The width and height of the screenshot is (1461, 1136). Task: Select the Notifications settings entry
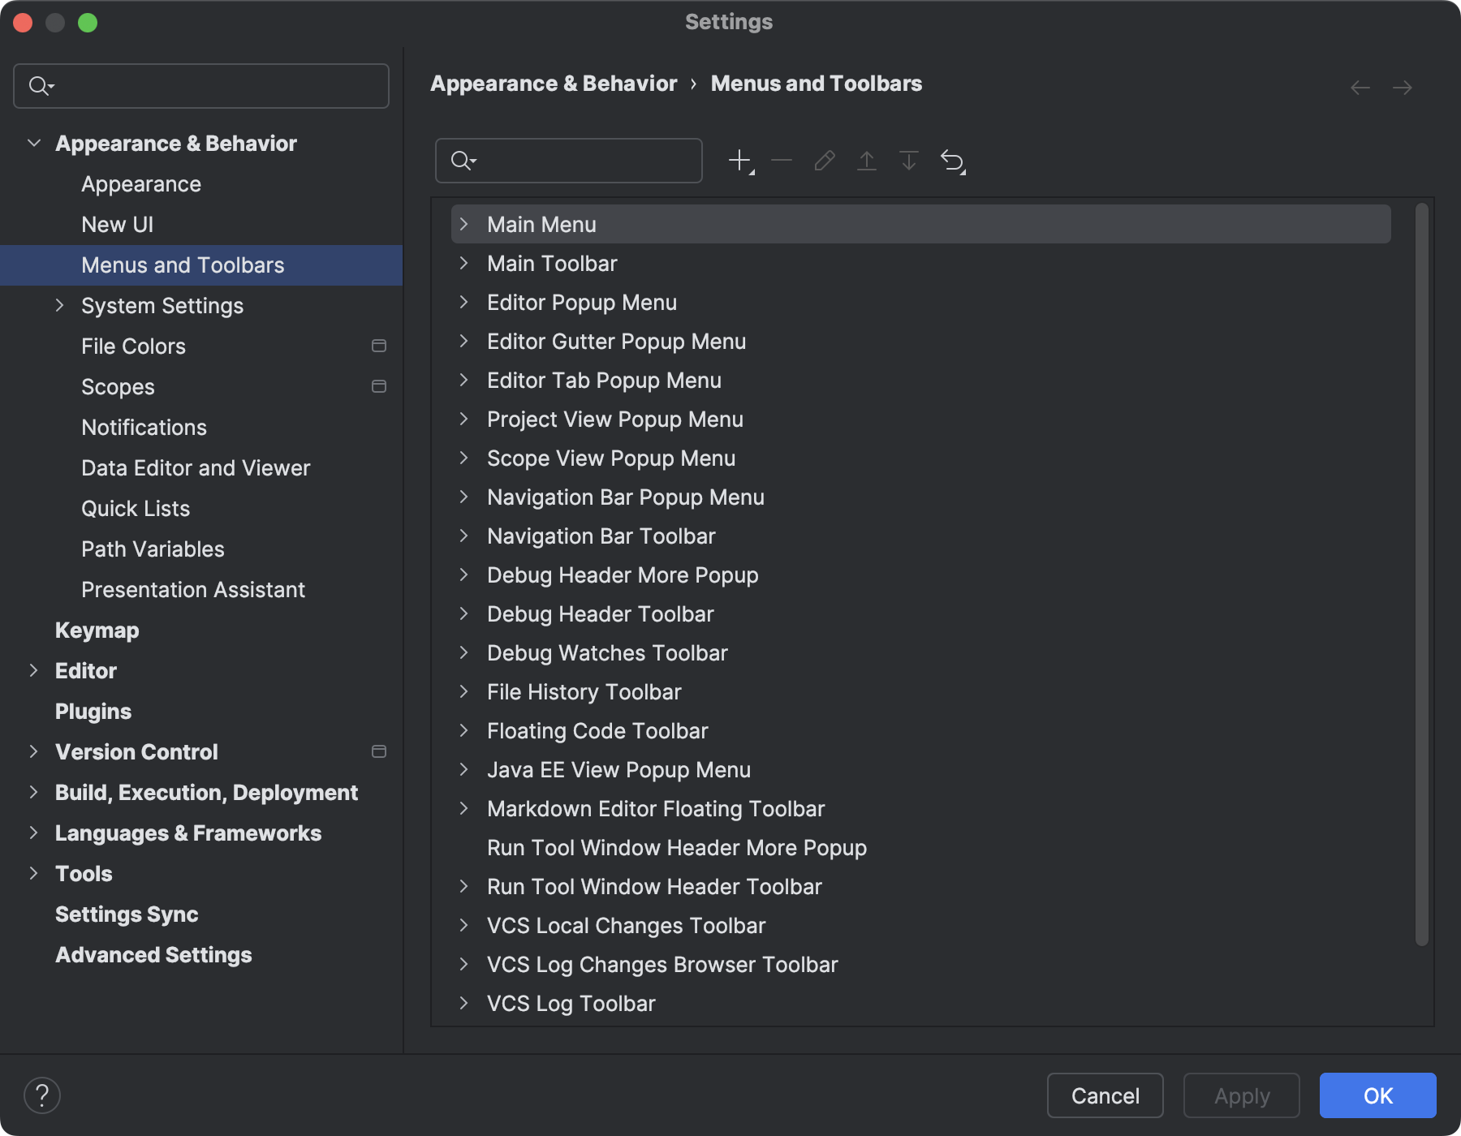144,427
